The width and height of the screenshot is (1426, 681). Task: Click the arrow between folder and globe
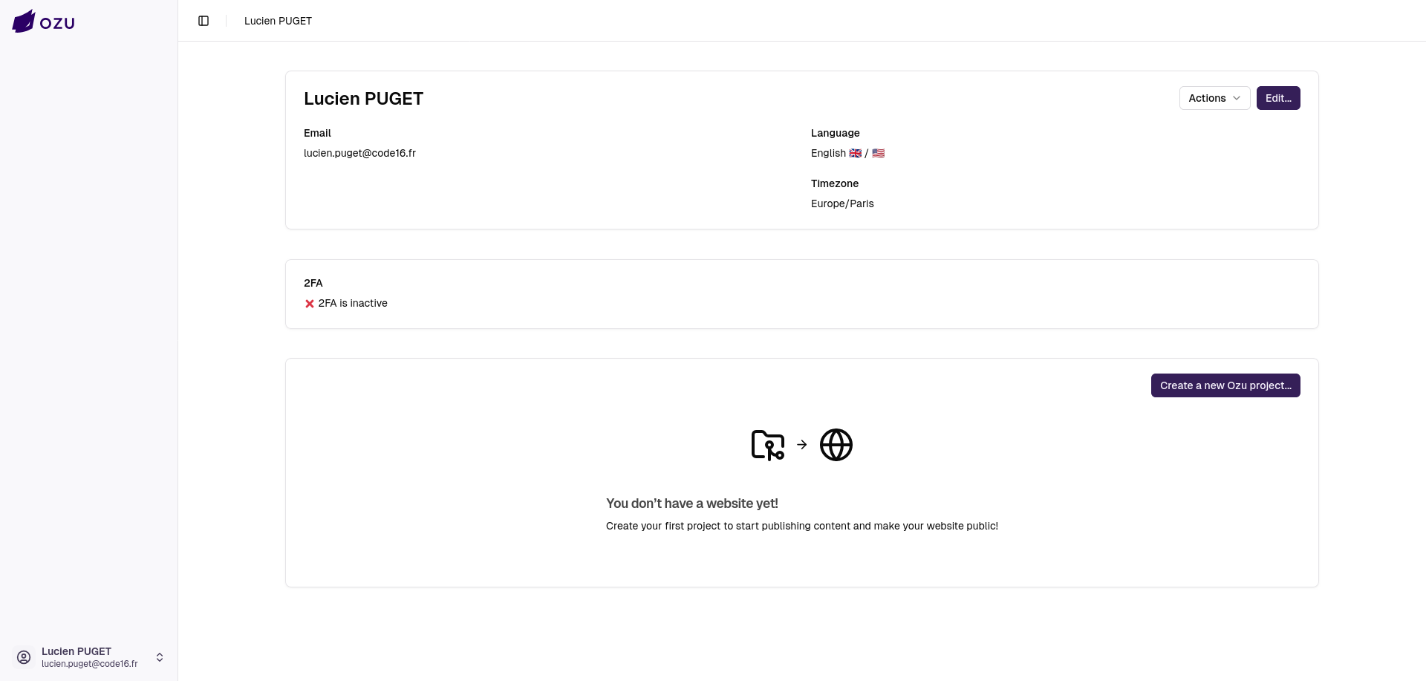tap(802, 445)
